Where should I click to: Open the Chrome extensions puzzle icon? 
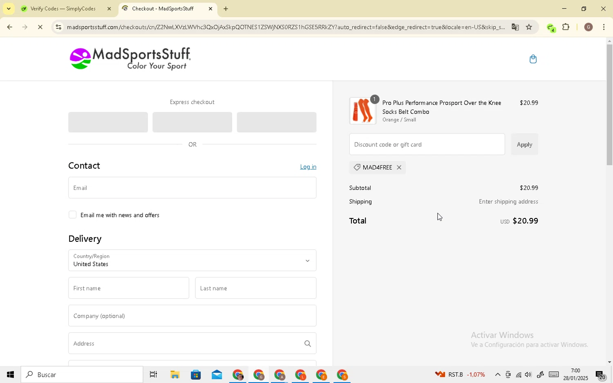pyautogui.click(x=566, y=27)
